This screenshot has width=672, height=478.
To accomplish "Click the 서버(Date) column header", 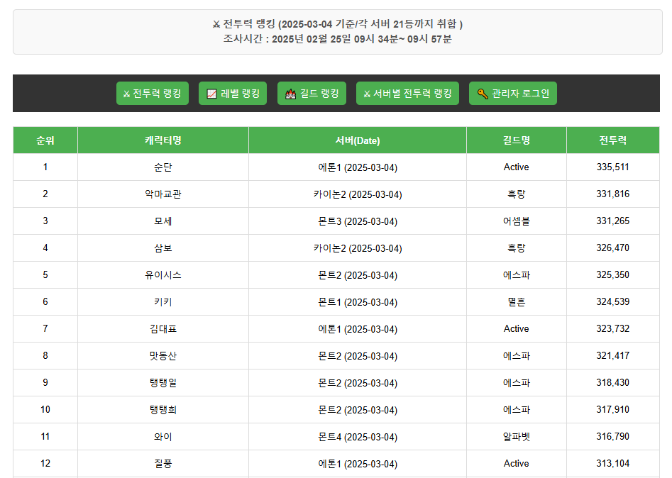I will coord(358,140).
